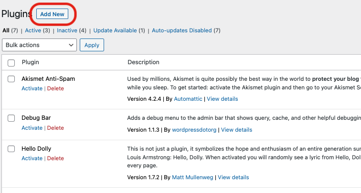Toggle the select-all Plugin checkbox
The image size is (361, 193).
[x=11, y=63]
